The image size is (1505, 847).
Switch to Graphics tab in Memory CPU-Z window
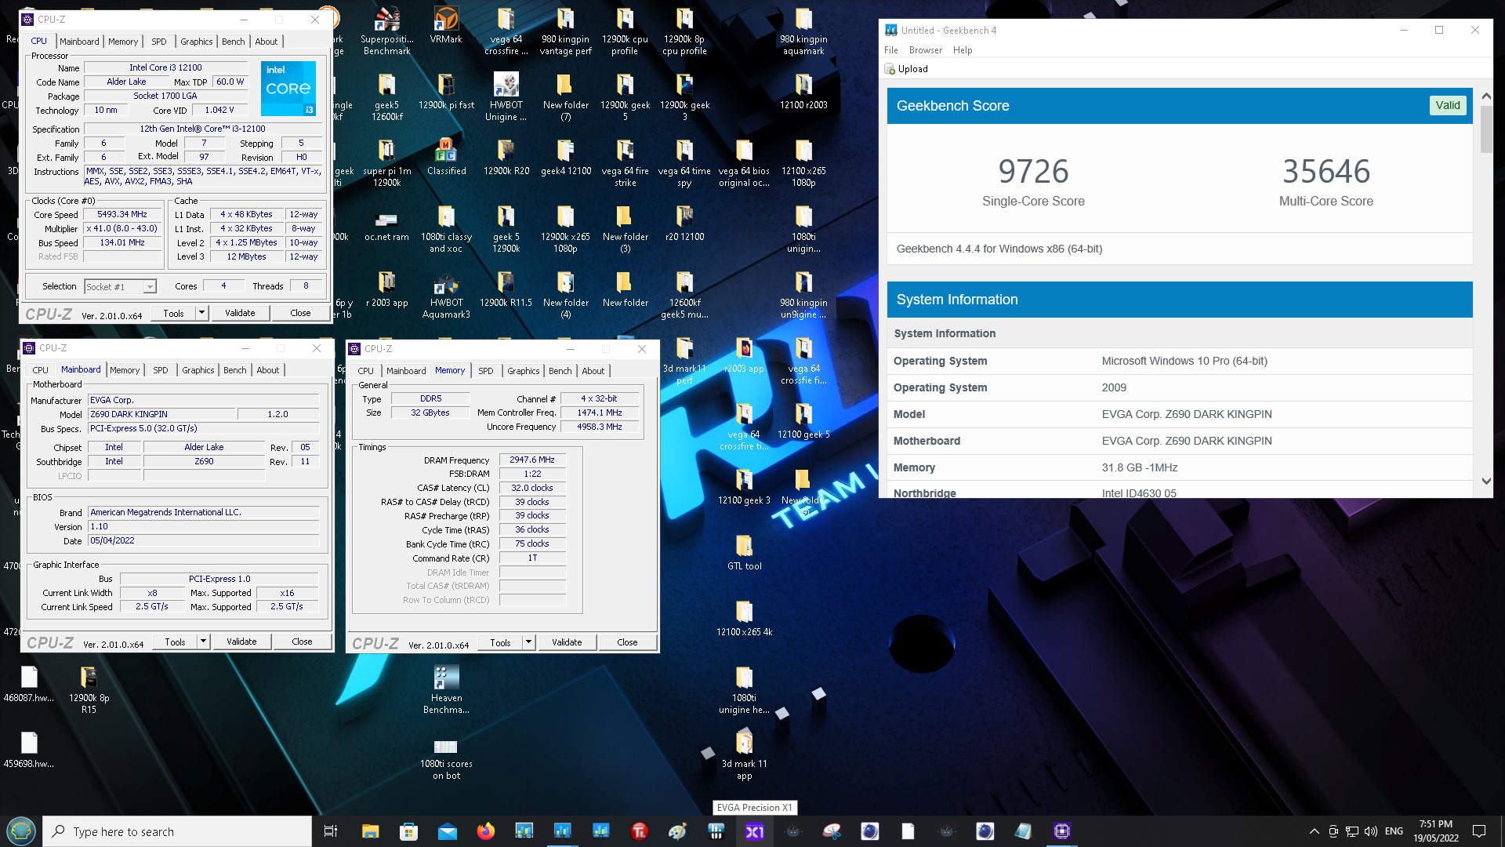pos(524,371)
